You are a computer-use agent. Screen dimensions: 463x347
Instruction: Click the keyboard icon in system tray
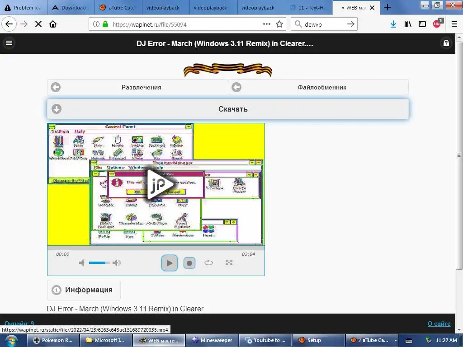(x=409, y=341)
